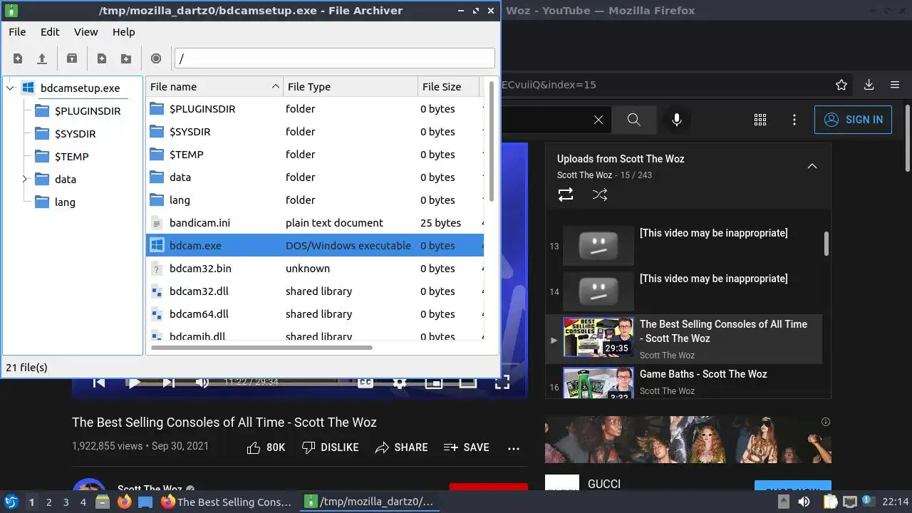This screenshot has height=513, width=912.
Task: Select bandicam.ini in the file list
Action: click(x=315, y=223)
